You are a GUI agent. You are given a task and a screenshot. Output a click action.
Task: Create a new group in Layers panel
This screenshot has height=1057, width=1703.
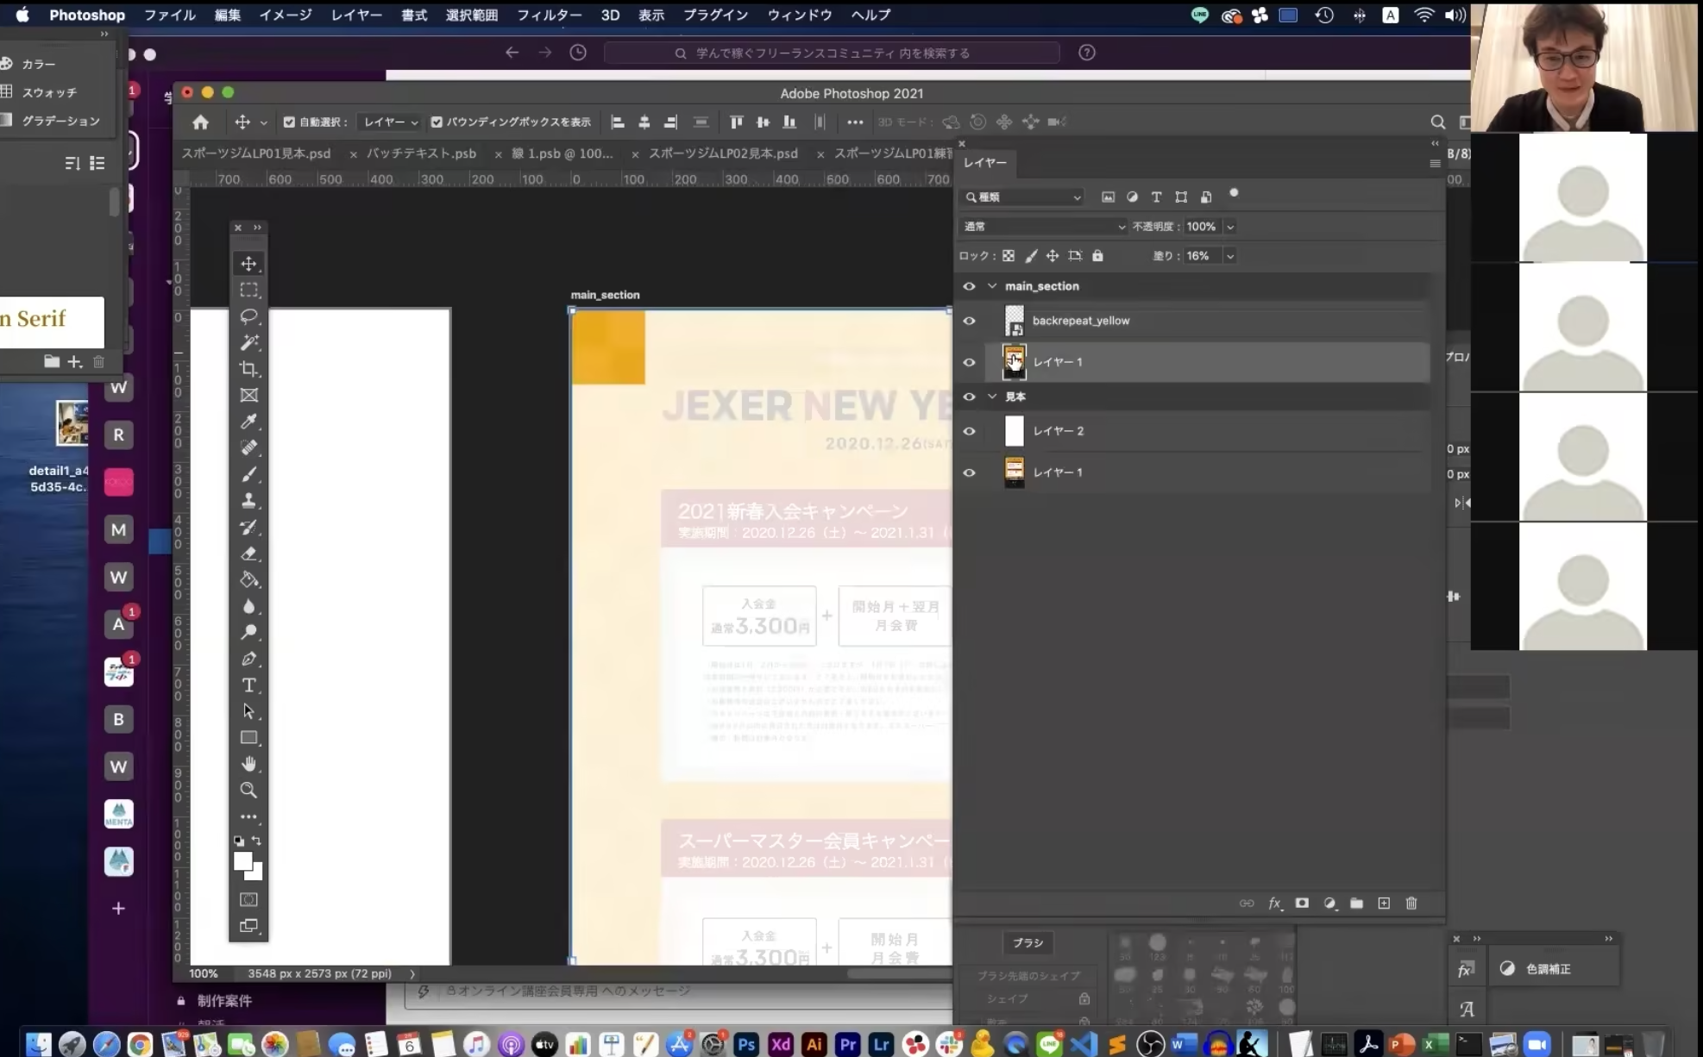pos(1356,903)
